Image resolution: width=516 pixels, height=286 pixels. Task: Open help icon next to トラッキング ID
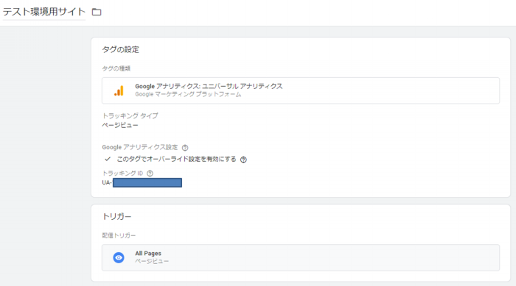[x=150, y=174]
